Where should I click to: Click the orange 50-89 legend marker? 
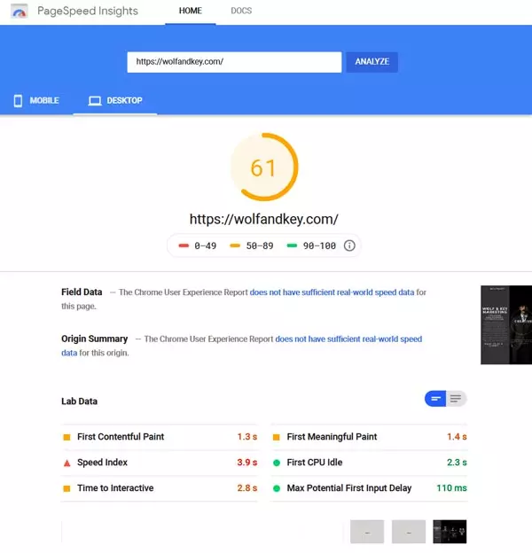point(235,245)
